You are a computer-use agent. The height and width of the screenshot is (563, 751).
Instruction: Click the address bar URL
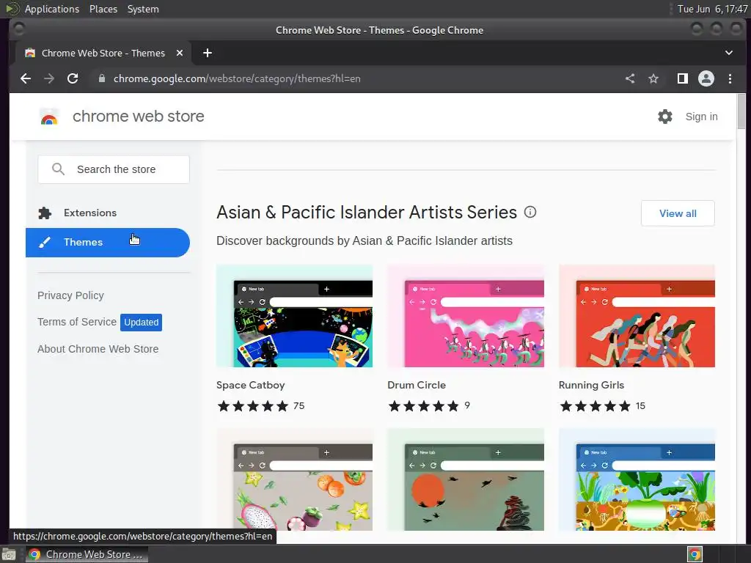(x=237, y=78)
